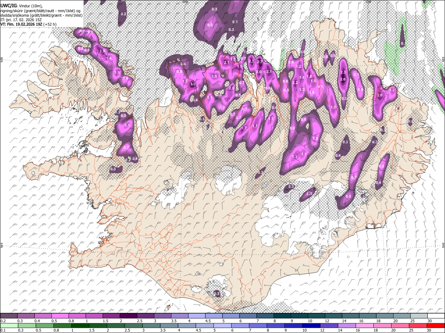Click the '2.6' snowfall value on the map
Viewport: 445px width, 333px height.
[343, 79]
